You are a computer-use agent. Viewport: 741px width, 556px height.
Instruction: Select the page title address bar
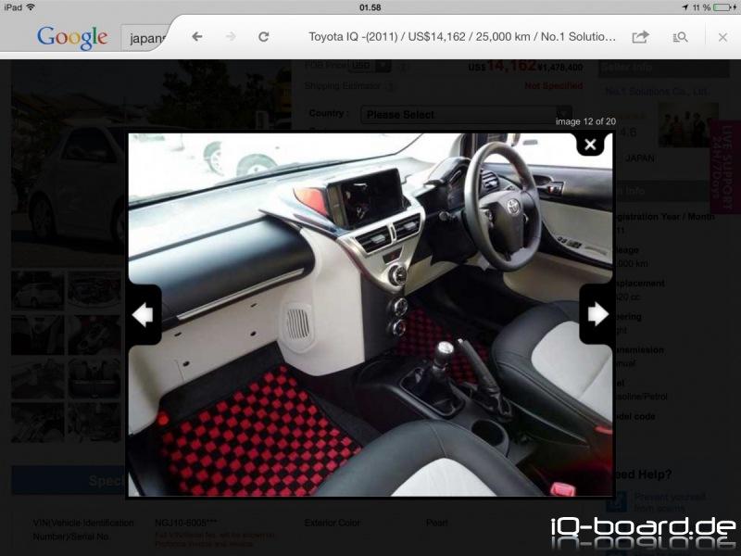(x=461, y=37)
